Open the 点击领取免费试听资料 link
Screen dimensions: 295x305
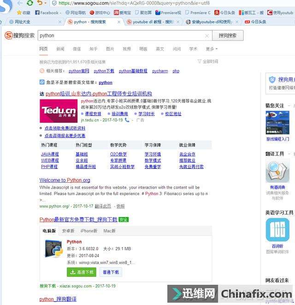[x=65, y=128]
